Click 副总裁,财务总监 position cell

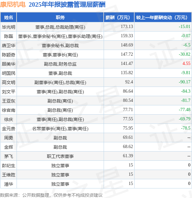[x=60, y=64]
